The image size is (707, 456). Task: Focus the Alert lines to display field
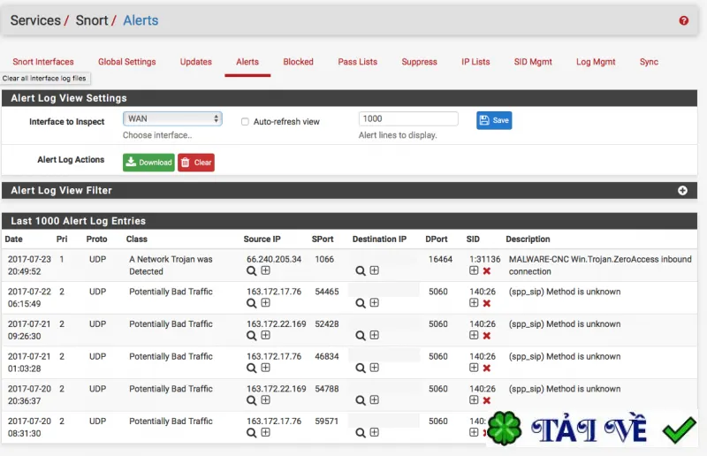coord(408,119)
